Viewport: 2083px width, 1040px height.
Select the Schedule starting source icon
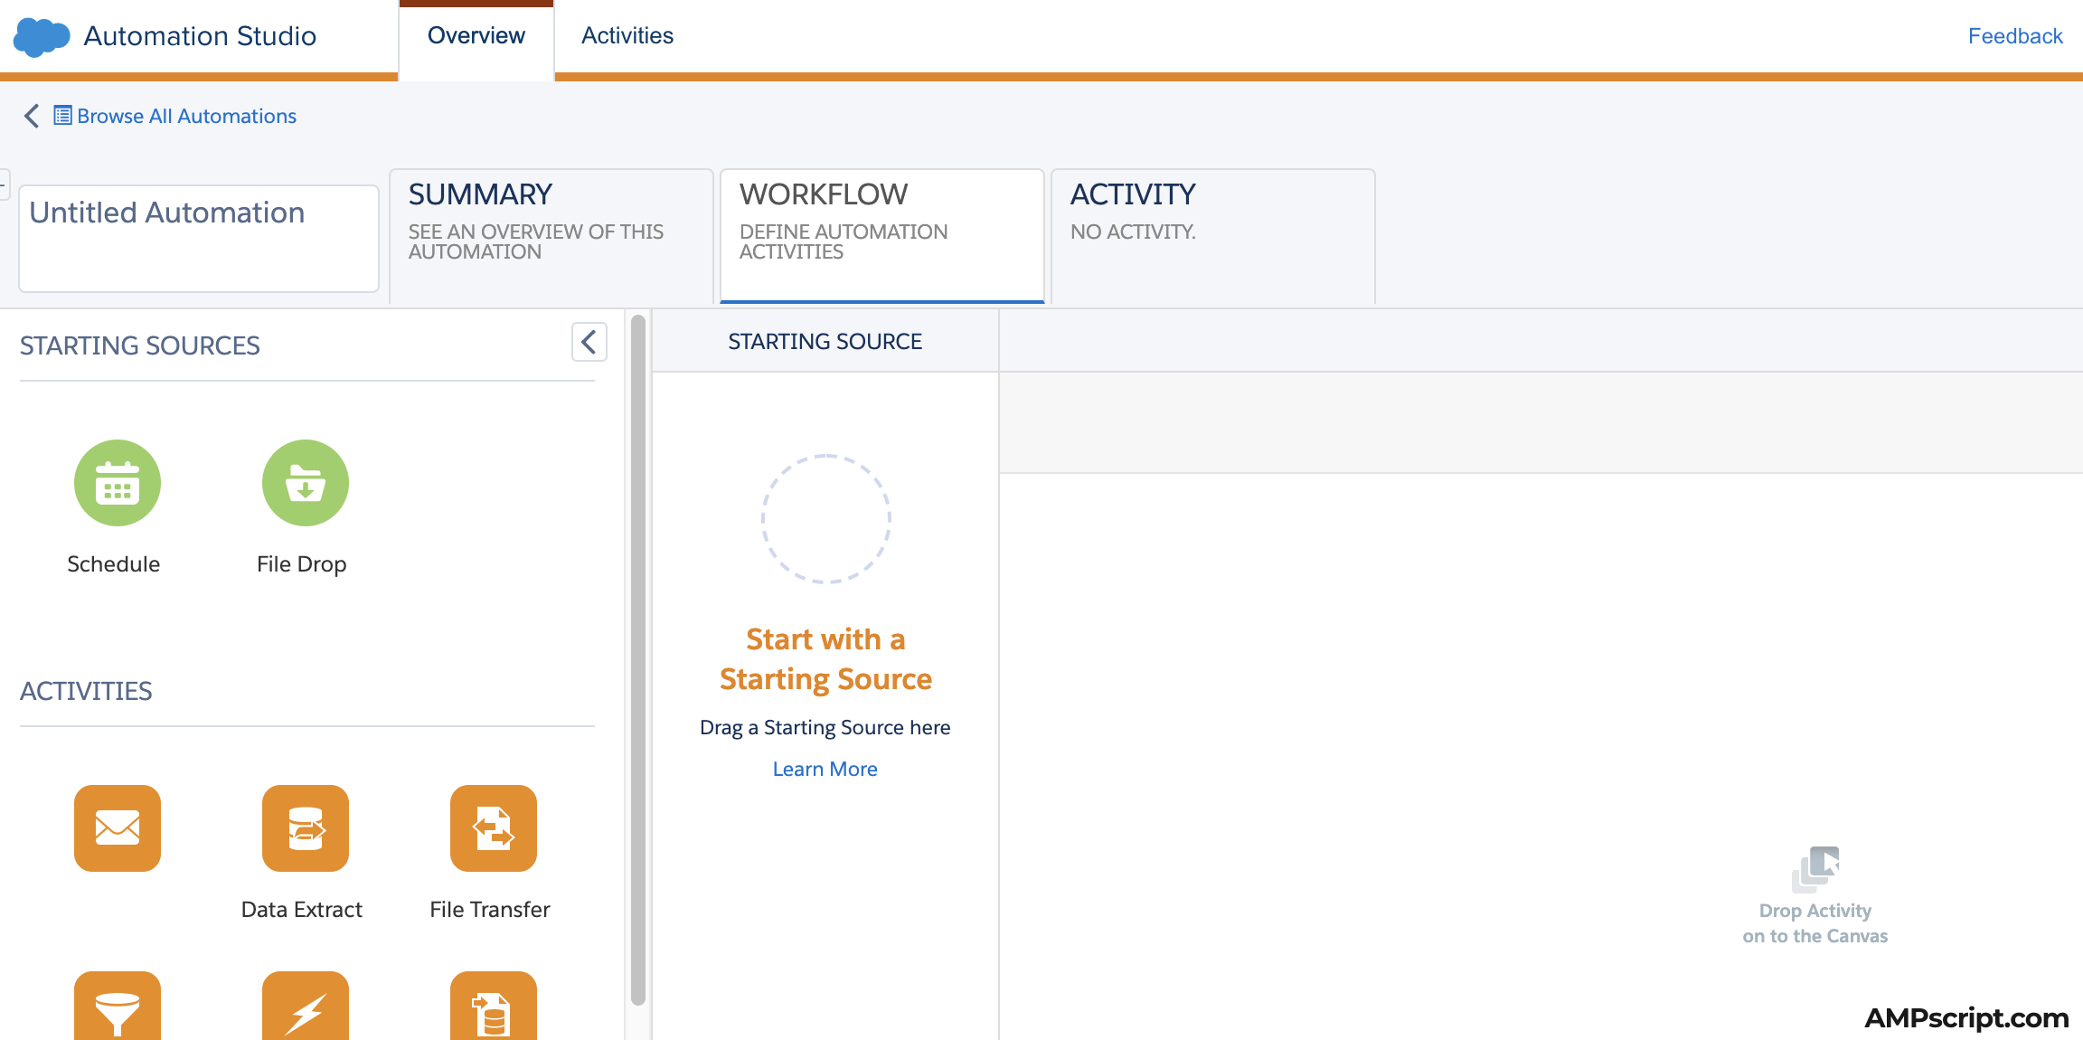117,482
